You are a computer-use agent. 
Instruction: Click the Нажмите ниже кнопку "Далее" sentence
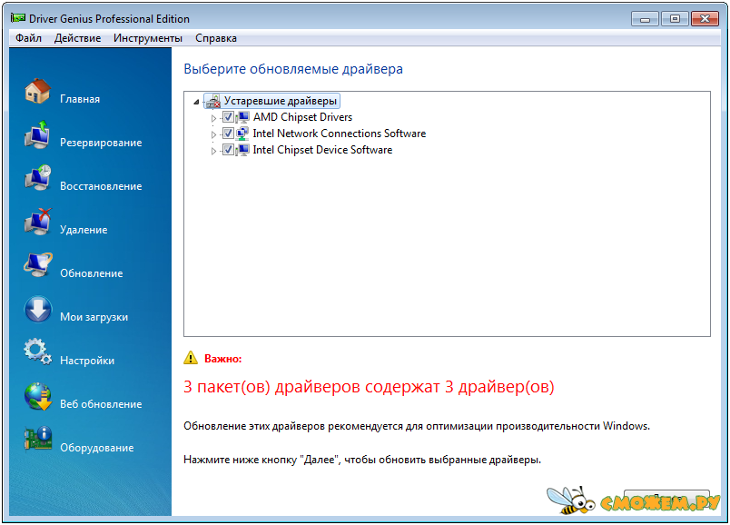coord(361,460)
